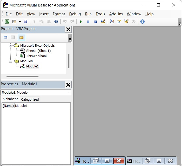Click the Redo arrow icon

(x=72, y=22)
